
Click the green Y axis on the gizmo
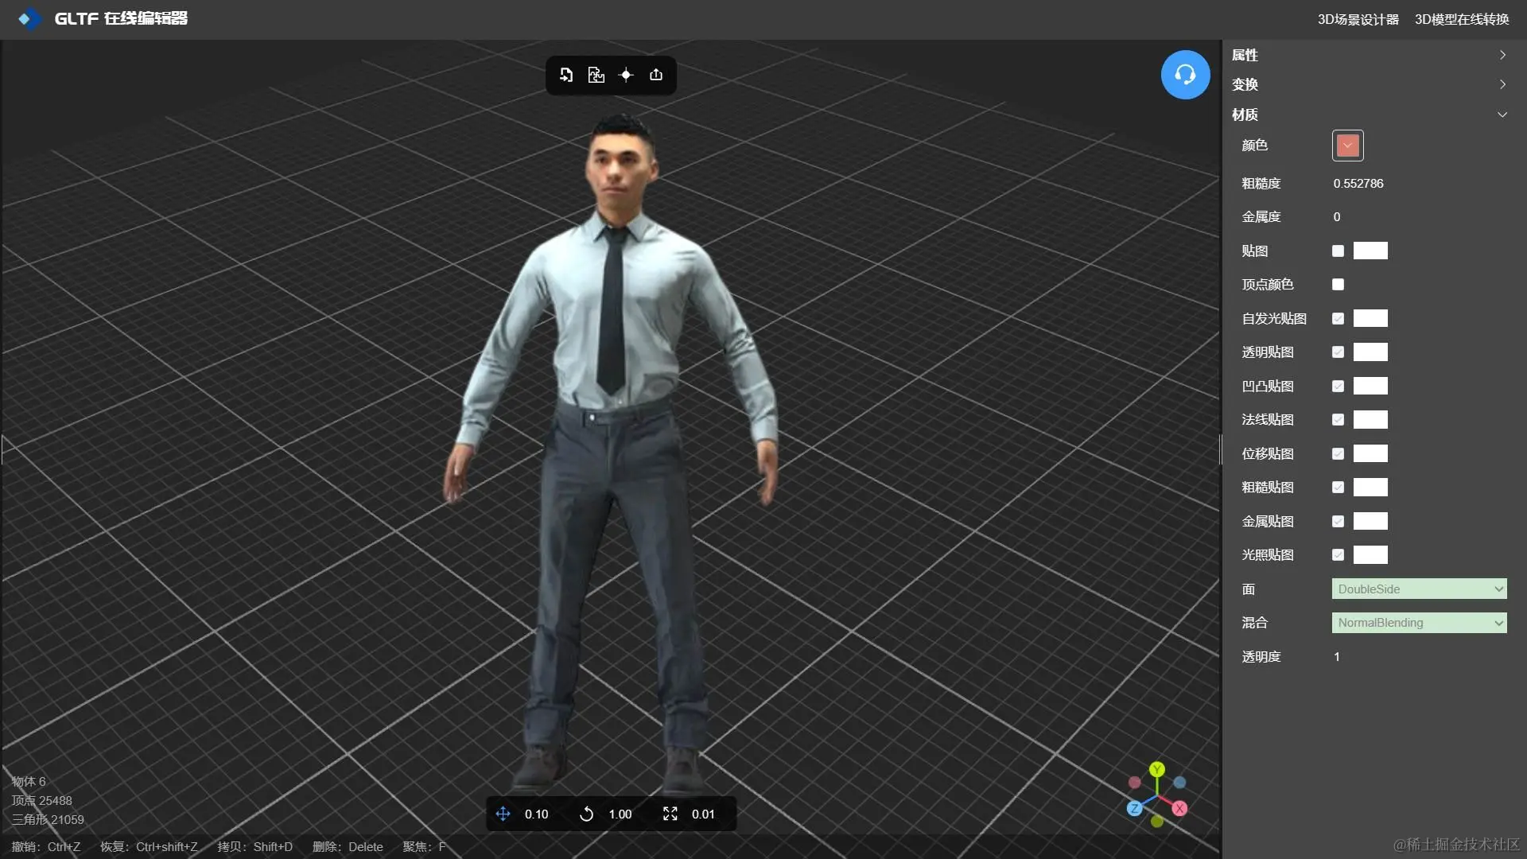(x=1157, y=769)
